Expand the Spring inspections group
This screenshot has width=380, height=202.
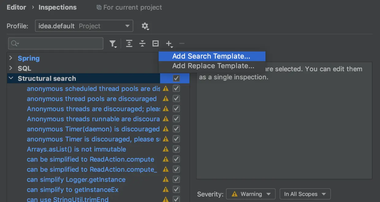11,58
